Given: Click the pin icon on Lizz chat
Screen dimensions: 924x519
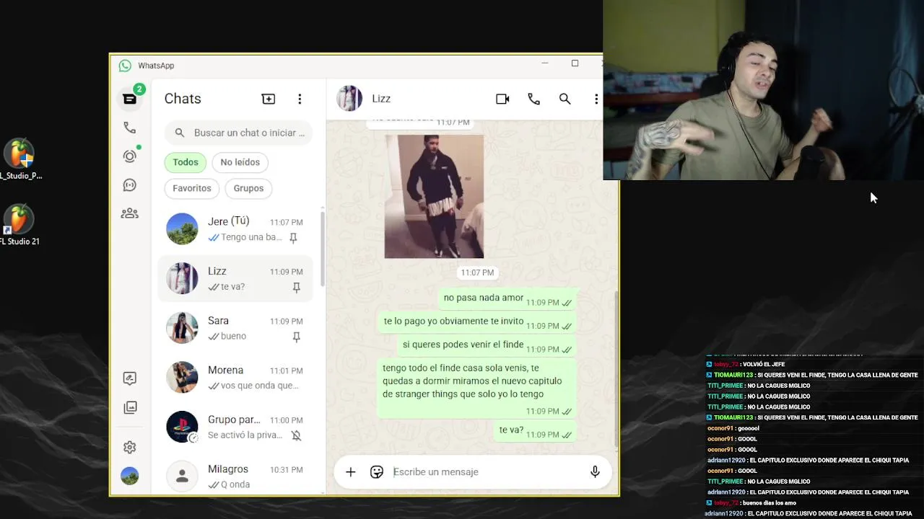Looking at the screenshot, I should click(296, 288).
